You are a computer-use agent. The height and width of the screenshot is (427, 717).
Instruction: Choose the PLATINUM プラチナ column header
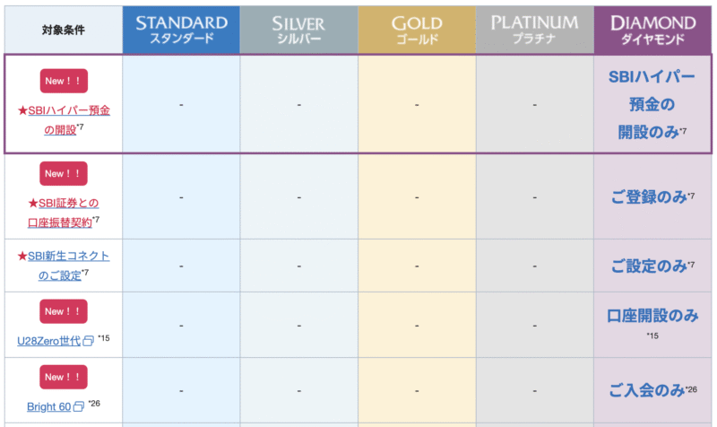click(534, 30)
